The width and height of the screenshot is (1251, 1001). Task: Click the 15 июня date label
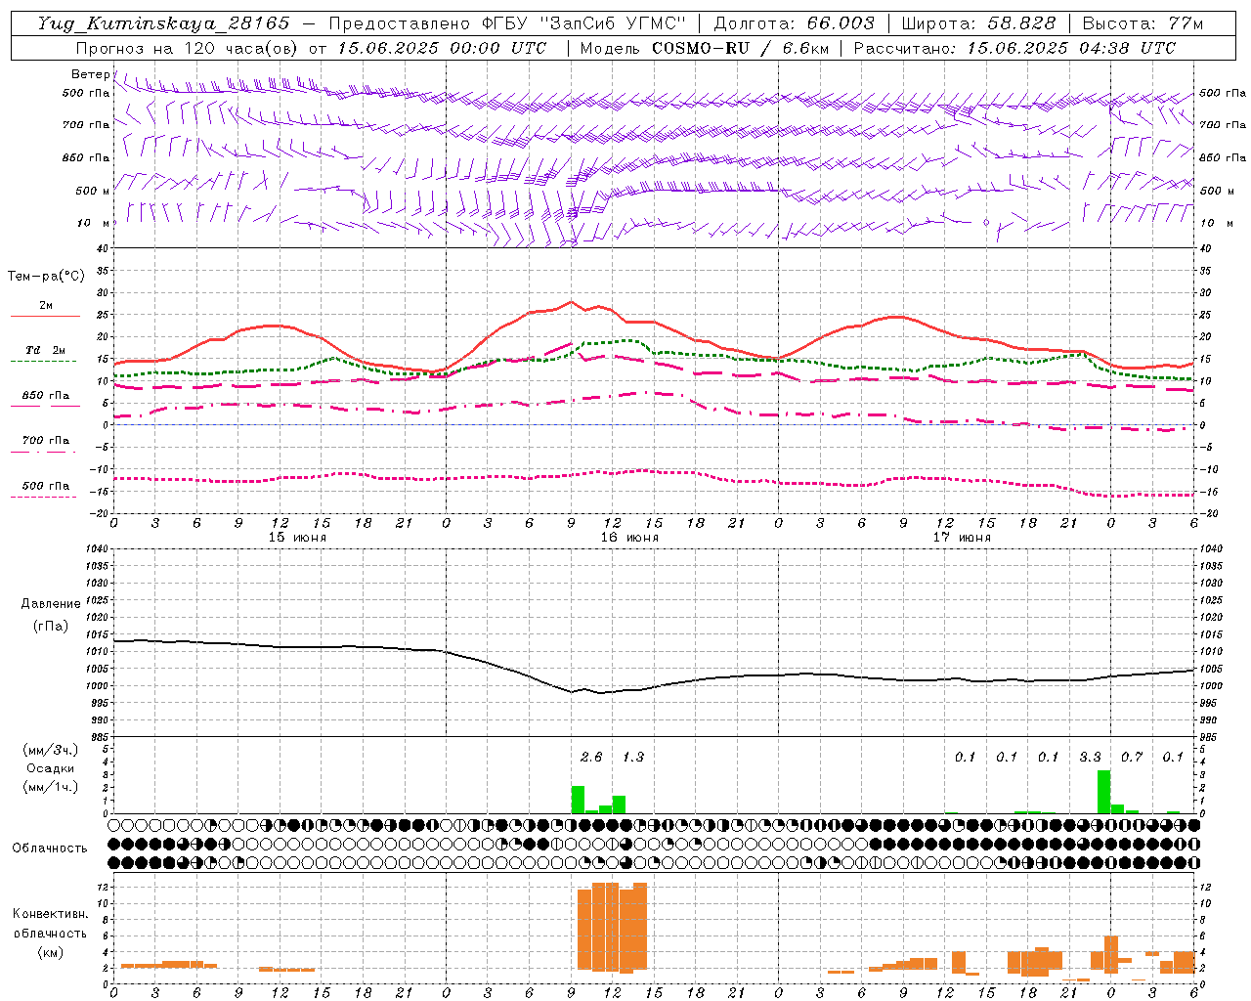click(x=297, y=538)
